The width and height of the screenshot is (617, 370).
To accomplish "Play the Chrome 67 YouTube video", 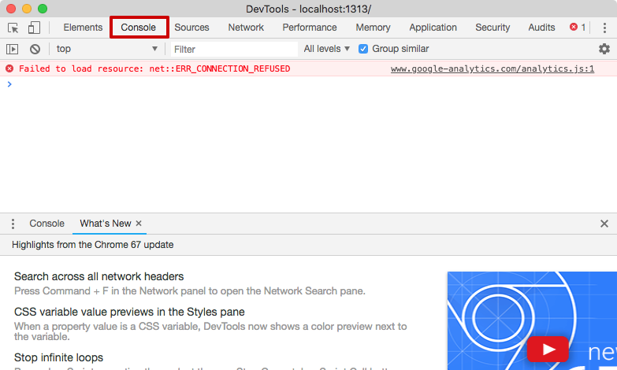I will tap(548, 349).
